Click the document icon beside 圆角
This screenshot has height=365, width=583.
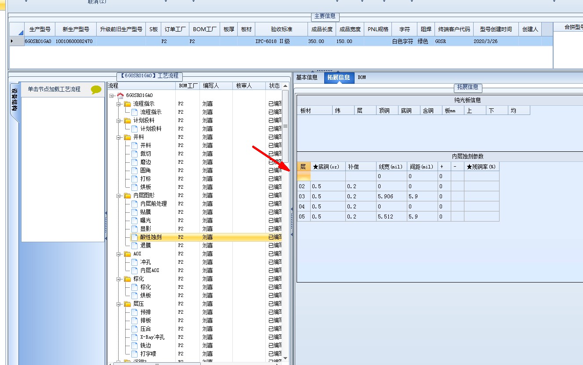(x=134, y=170)
